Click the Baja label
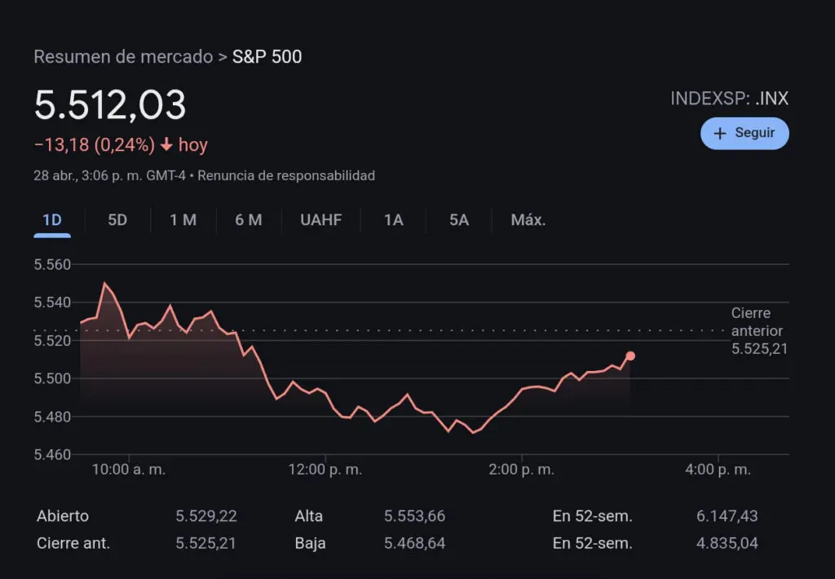 click(311, 543)
